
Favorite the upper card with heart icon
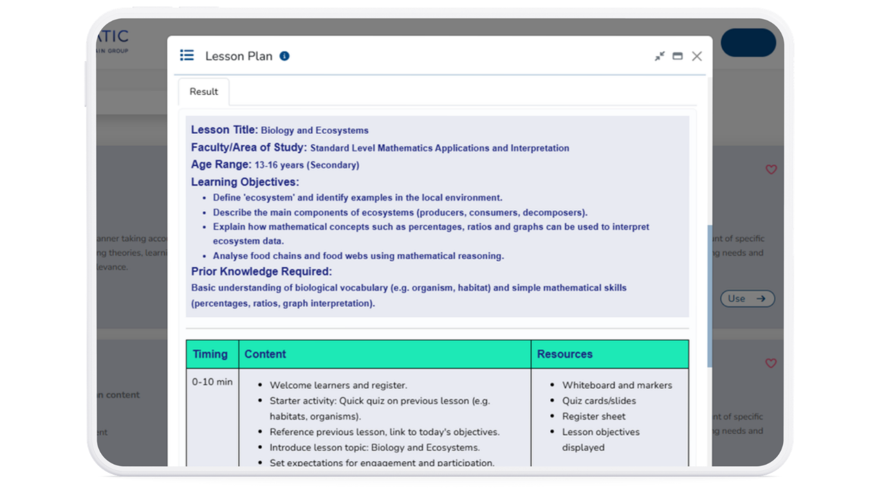[x=771, y=170]
